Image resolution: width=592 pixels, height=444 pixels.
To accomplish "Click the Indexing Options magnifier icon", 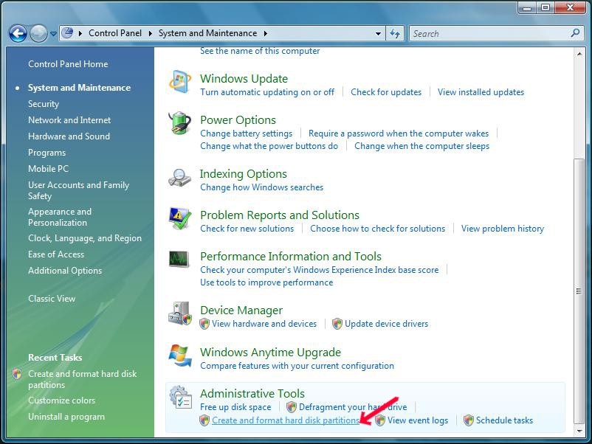I will (179, 177).
